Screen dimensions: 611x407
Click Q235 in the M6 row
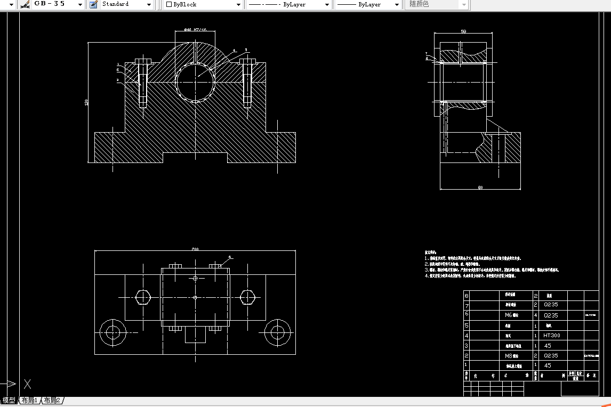(551, 315)
